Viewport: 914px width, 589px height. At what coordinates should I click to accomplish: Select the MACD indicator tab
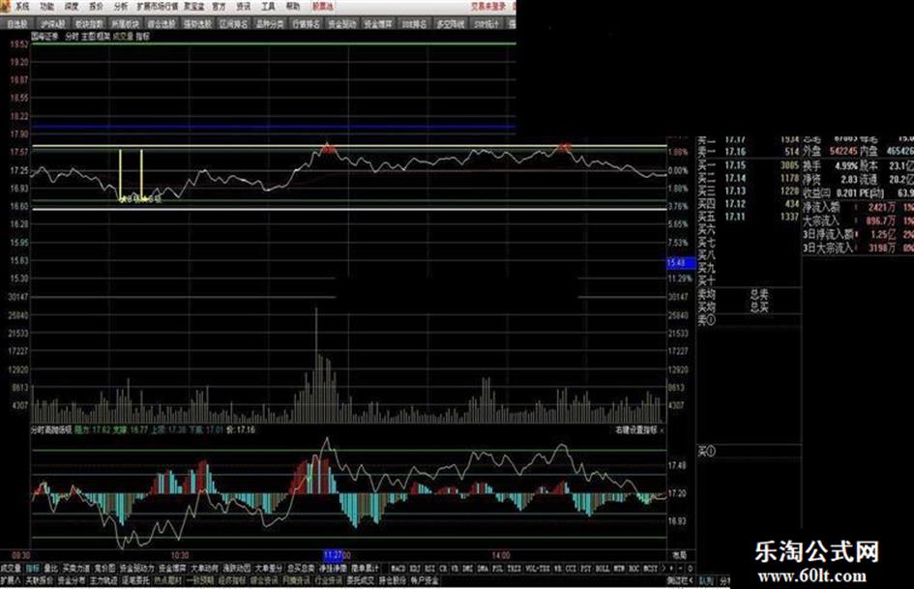(398, 568)
